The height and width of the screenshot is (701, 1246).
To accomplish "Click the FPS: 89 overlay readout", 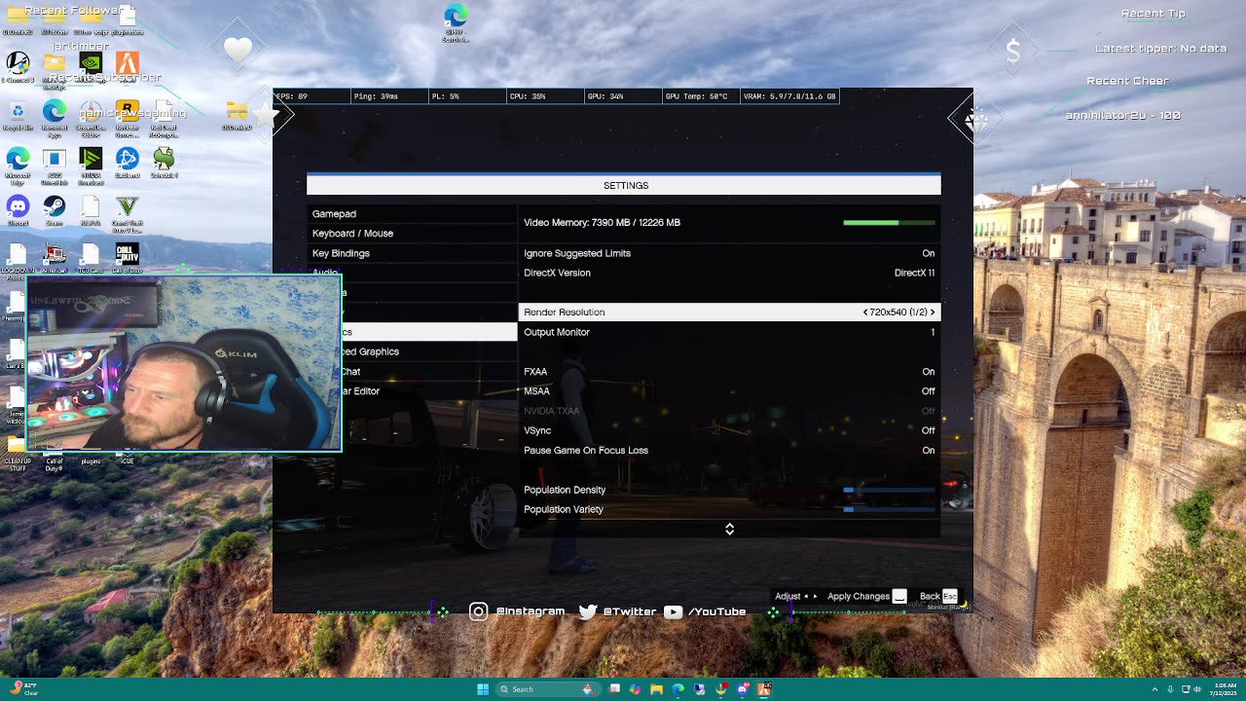I will pos(311,96).
